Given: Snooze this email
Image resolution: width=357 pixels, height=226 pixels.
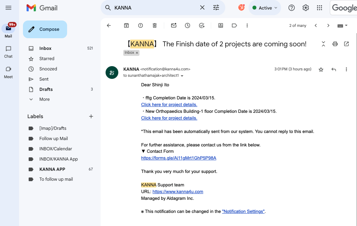Looking at the screenshot, I should pyautogui.click(x=187, y=25).
